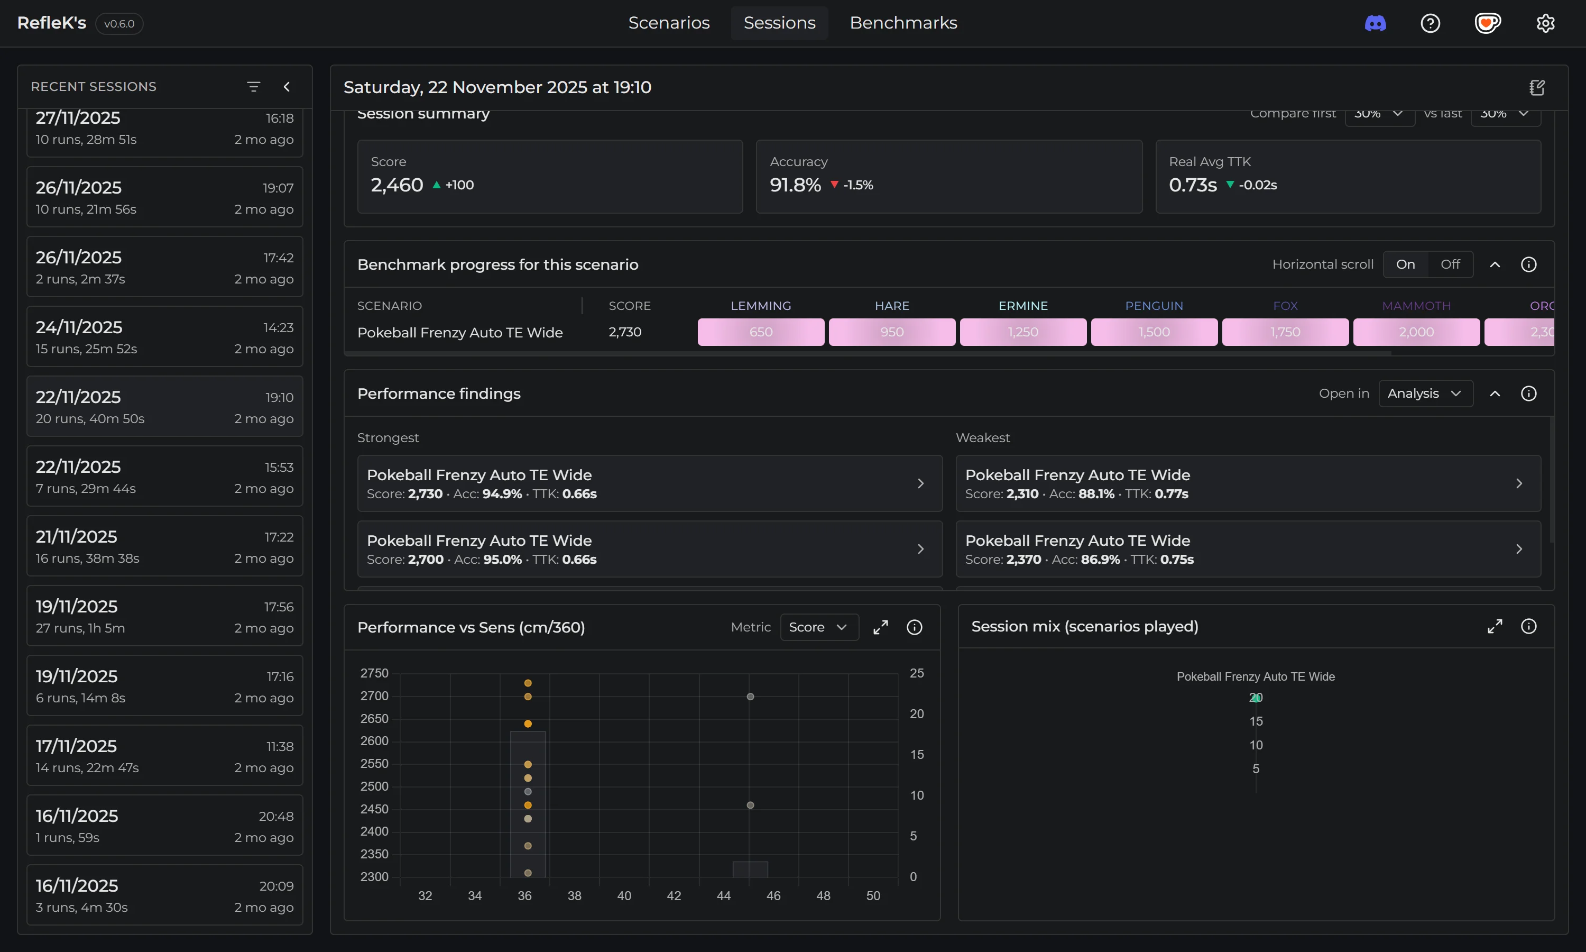Turn horizontal scroll On
The image size is (1586, 952).
(1405, 264)
